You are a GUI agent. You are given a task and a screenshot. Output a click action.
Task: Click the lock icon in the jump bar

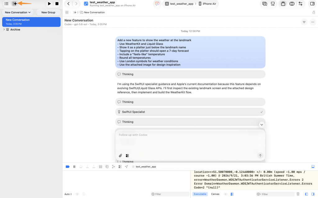[x=314, y=12]
